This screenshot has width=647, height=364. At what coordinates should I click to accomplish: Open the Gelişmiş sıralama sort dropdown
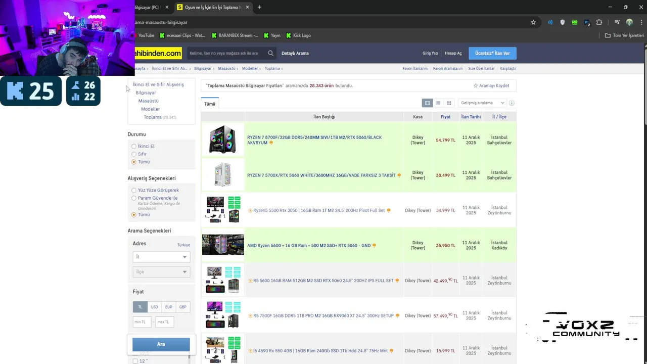tap(482, 103)
